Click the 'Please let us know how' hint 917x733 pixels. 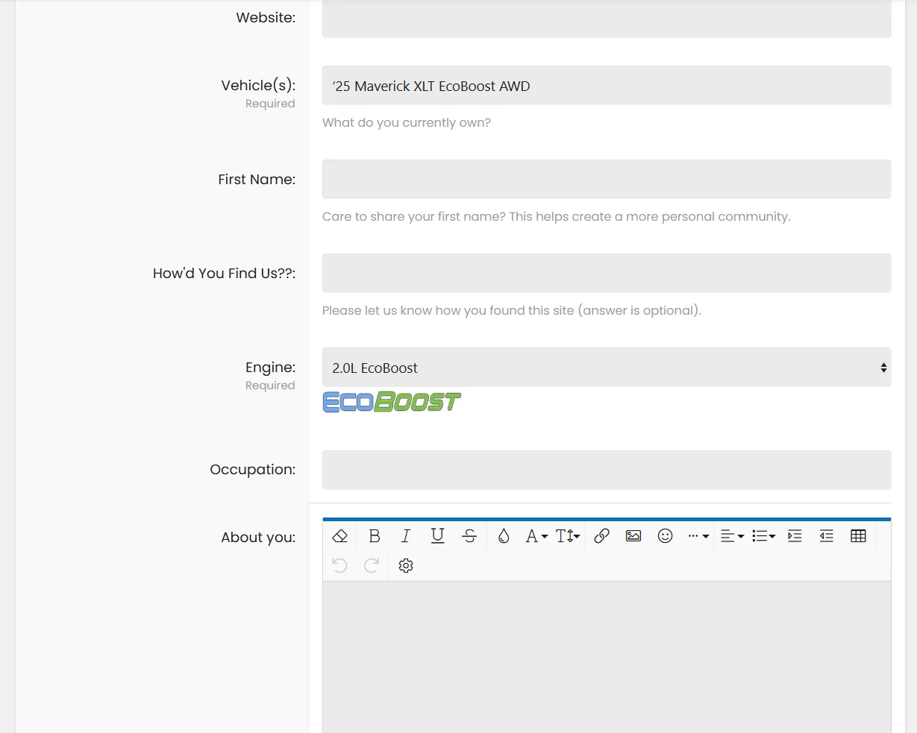(x=512, y=311)
